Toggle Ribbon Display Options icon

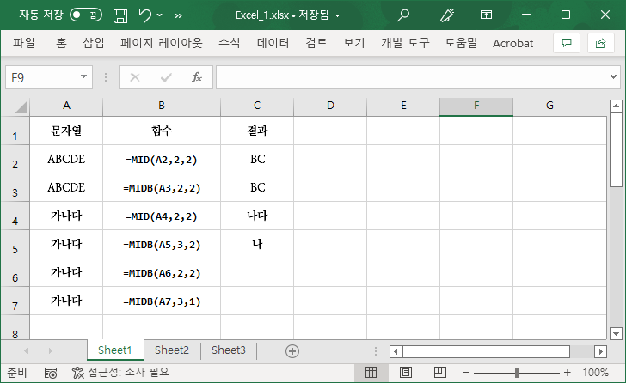486,15
